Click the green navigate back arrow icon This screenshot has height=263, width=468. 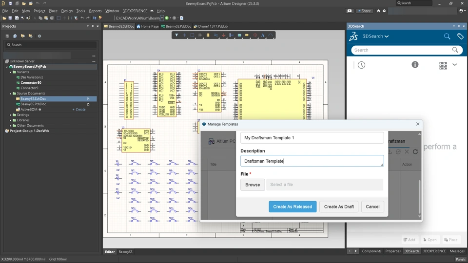click(x=167, y=18)
